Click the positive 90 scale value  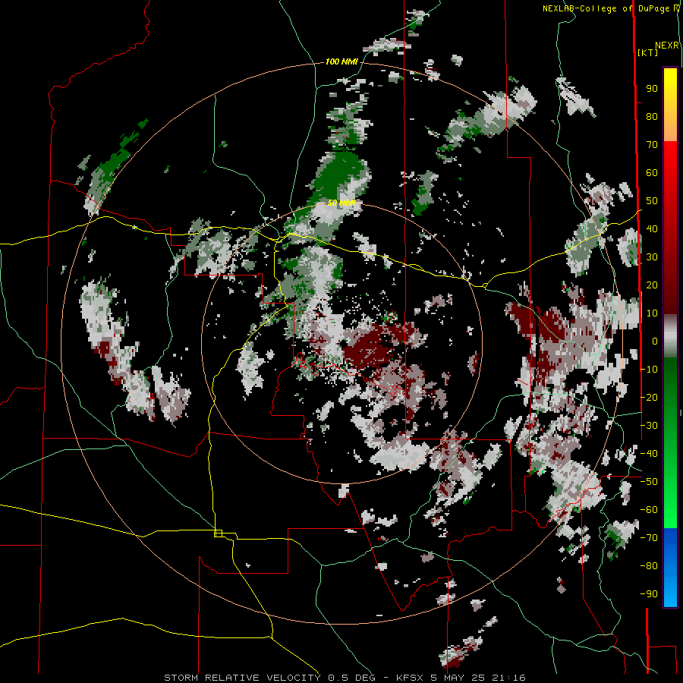tap(652, 89)
